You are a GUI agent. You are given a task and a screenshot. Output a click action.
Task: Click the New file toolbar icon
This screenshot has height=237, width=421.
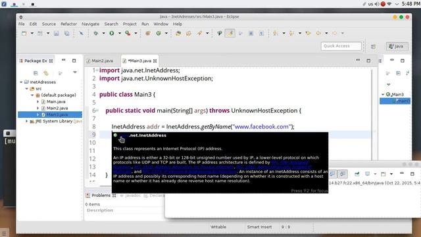(x=24, y=34)
